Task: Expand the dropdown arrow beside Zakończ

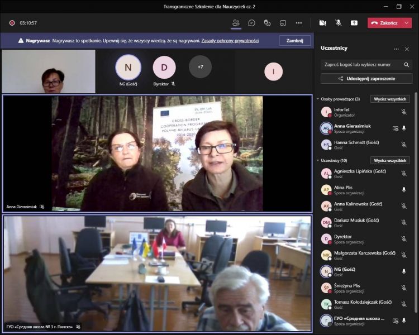Action: (x=407, y=23)
